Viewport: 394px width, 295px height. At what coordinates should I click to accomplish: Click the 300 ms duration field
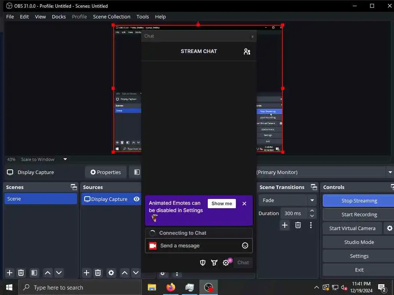(x=294, y=213)
